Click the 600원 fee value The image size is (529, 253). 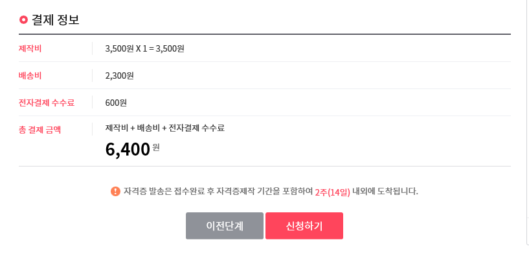(x=116, y=103)
